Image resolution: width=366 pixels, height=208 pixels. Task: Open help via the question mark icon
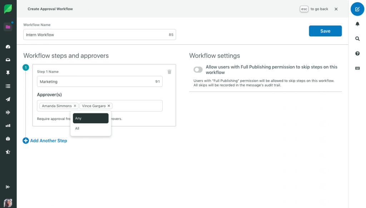click(x=357, y=53)
